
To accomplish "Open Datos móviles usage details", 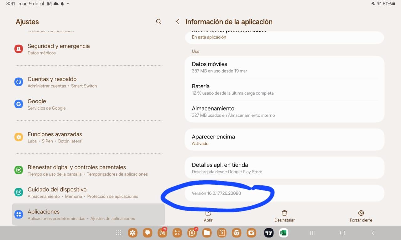I will (284, 67).
